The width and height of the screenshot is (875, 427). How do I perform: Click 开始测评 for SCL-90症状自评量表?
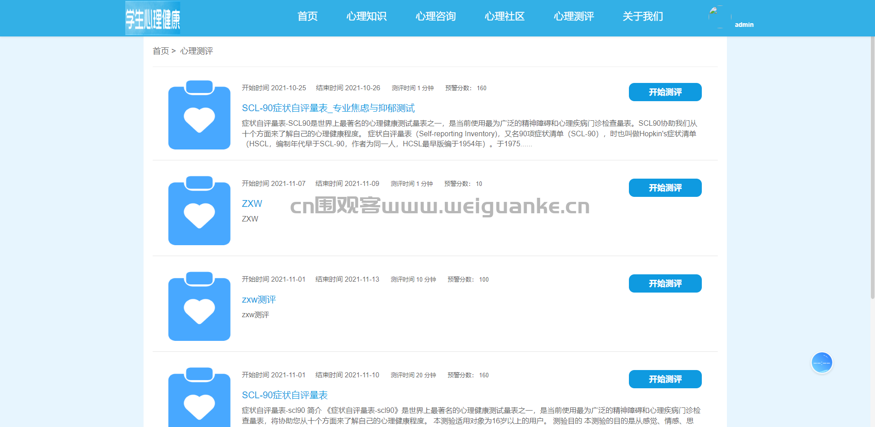point(665,379)
